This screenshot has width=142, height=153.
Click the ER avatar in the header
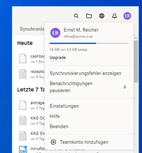[127, 16]
